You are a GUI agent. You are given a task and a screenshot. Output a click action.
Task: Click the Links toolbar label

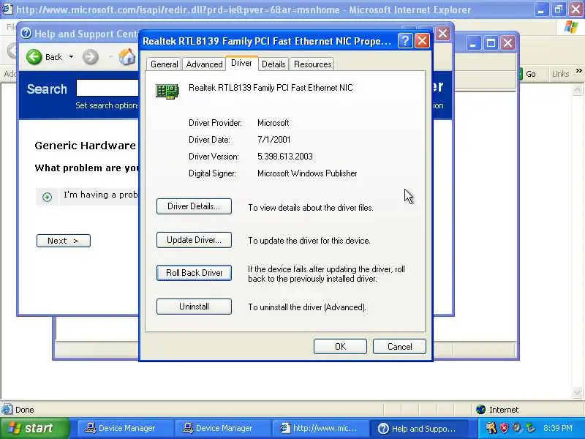[560, 74]
